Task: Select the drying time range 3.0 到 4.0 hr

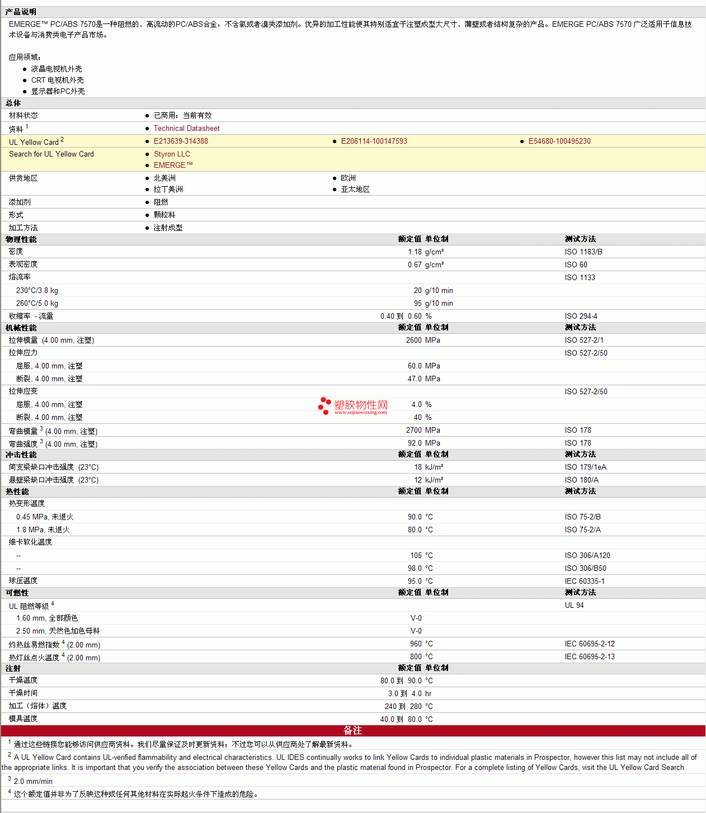Action: click(x=410, y=693)
